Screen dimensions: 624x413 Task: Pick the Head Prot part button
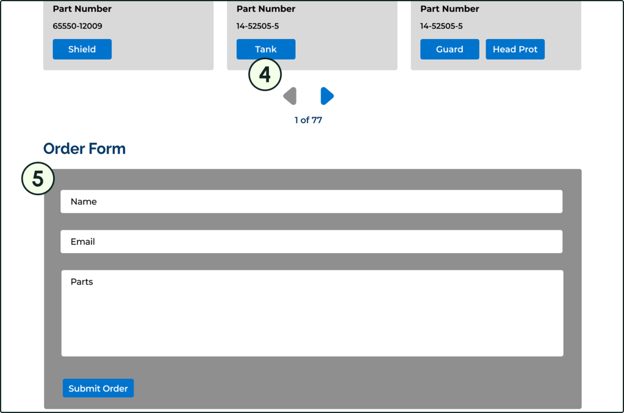(515, 49)
